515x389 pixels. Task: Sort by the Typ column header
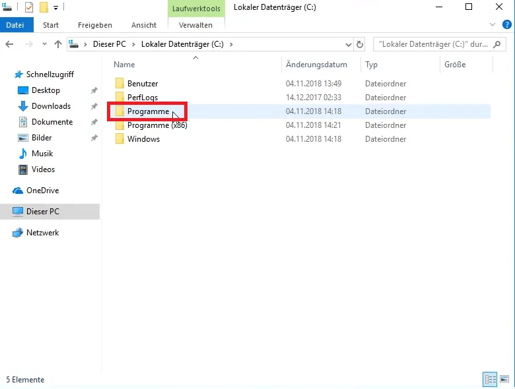(x=372, y=65)
